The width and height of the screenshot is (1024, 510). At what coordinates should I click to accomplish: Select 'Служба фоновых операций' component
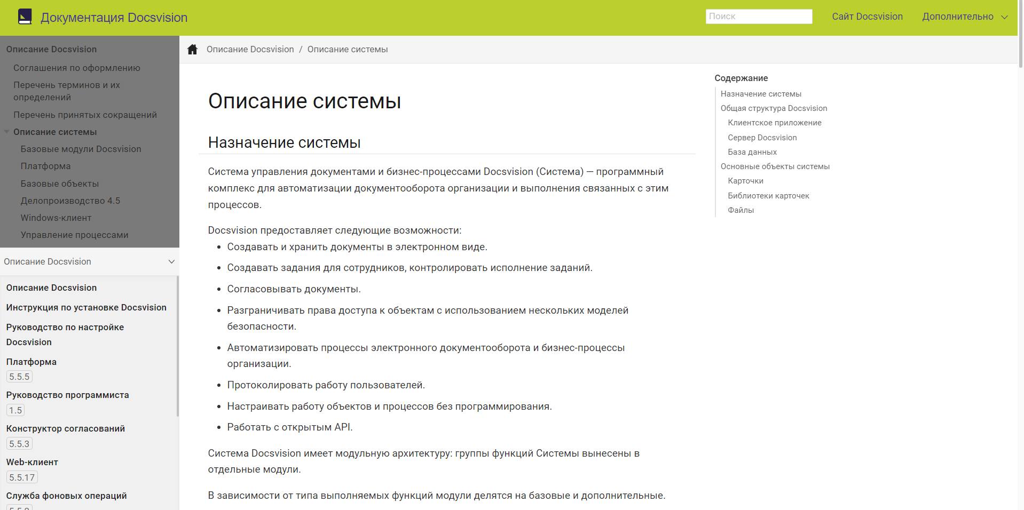67,496
